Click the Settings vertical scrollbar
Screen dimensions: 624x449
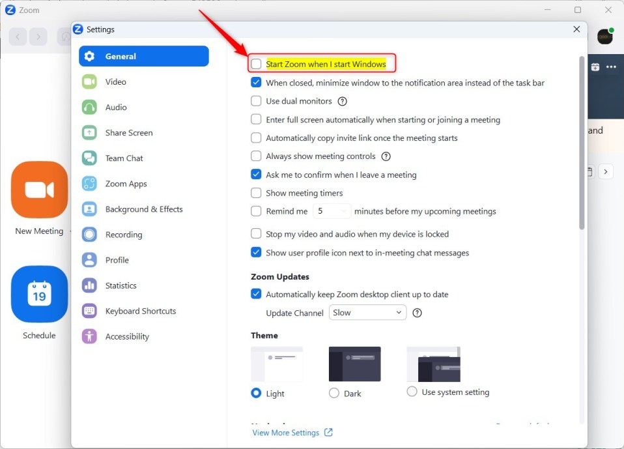(582, 143)
